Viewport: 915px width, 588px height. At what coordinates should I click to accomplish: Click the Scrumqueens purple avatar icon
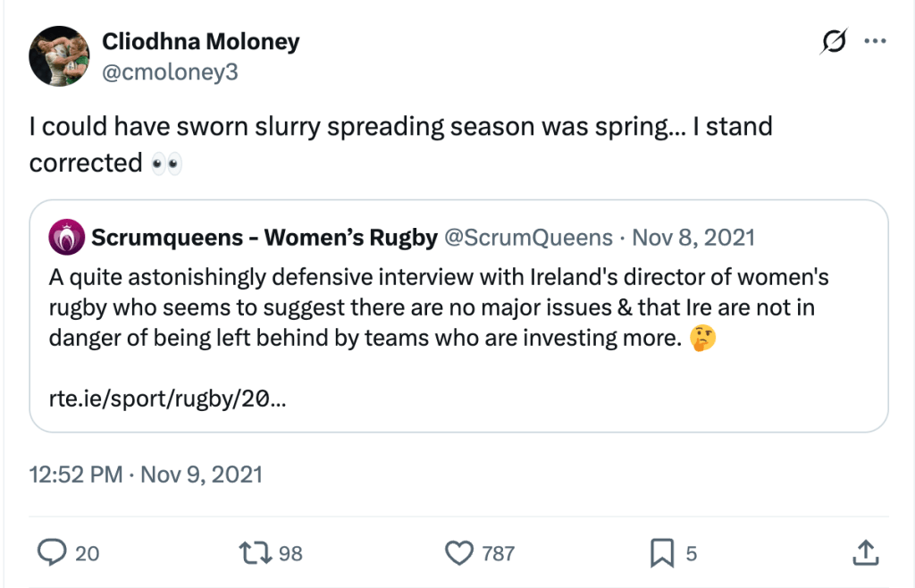coord(67,237)
